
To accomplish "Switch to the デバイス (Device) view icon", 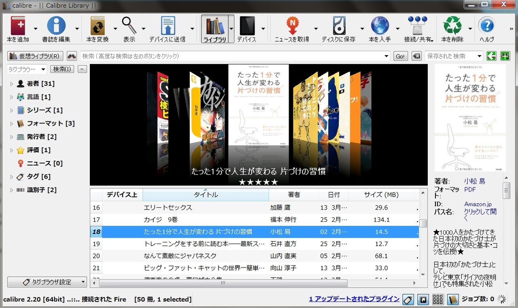I will pos(247,25).
